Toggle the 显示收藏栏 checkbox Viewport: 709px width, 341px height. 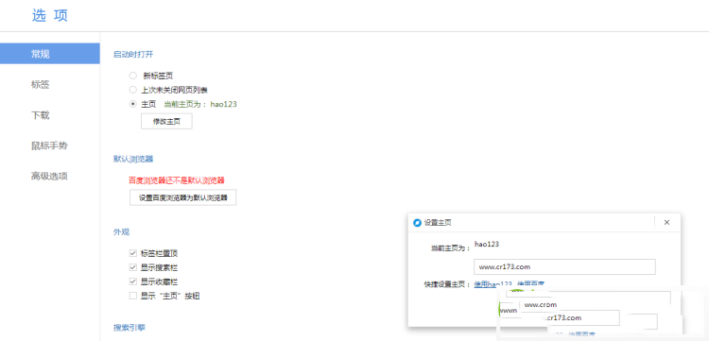pyautogui.click(x=133, y=281)
